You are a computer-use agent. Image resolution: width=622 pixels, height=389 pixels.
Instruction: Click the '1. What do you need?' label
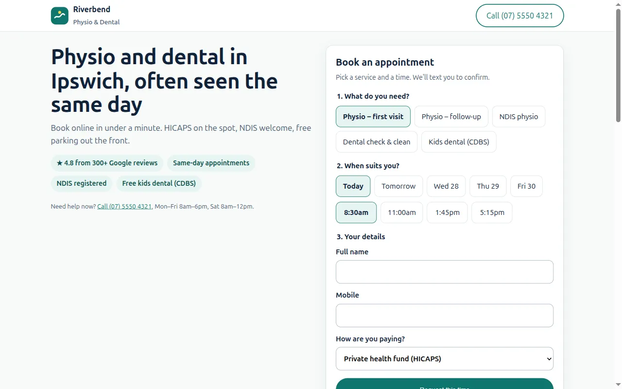pos(373,96)
